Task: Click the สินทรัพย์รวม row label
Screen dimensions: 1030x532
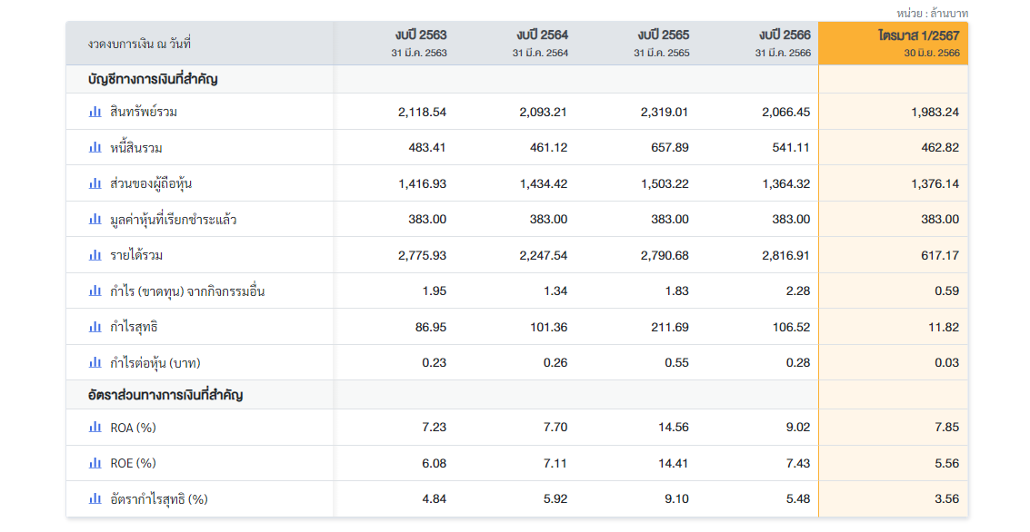Action: pos(144,113)
